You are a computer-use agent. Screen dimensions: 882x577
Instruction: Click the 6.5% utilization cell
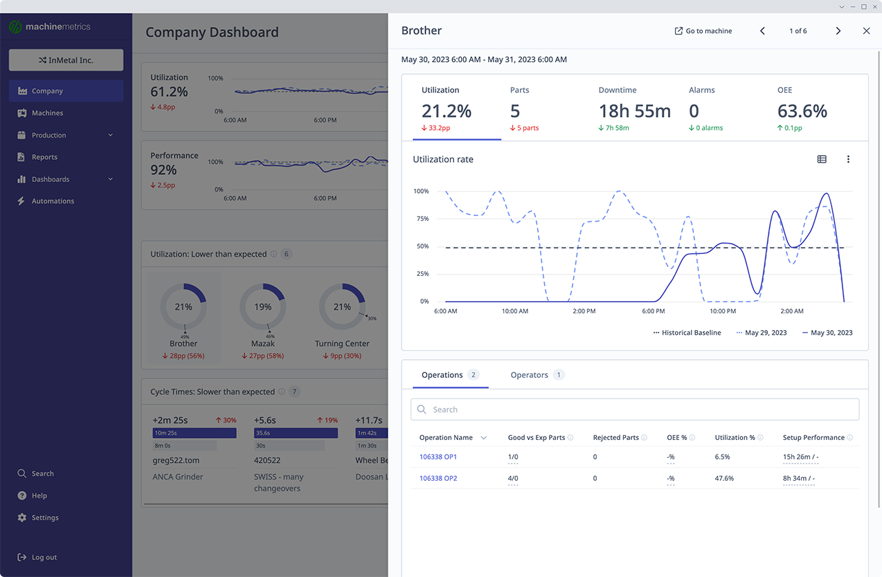[x=722, y=457]
